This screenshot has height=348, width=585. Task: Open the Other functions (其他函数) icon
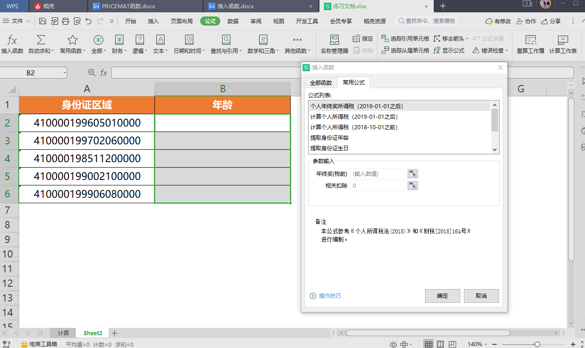[x=298, y=40]
